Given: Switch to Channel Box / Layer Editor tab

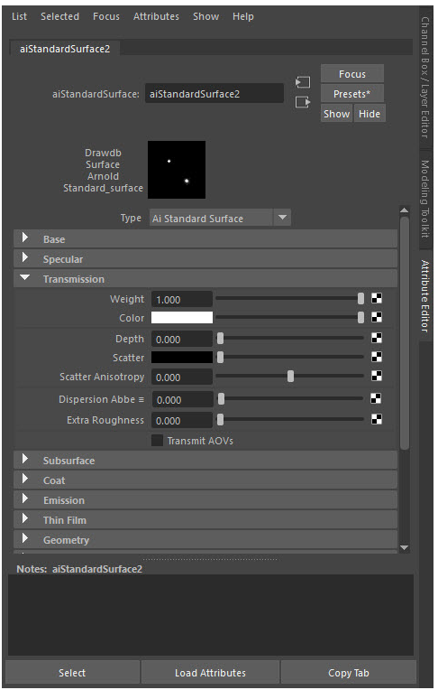Looking at the screenshot, I should tap(424, 77).
